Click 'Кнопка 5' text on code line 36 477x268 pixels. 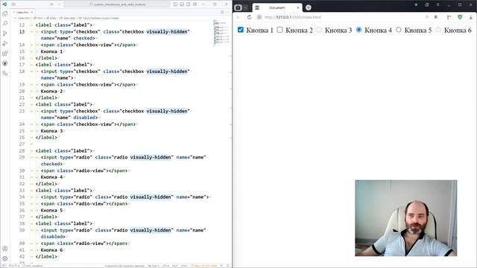[51, 210]
